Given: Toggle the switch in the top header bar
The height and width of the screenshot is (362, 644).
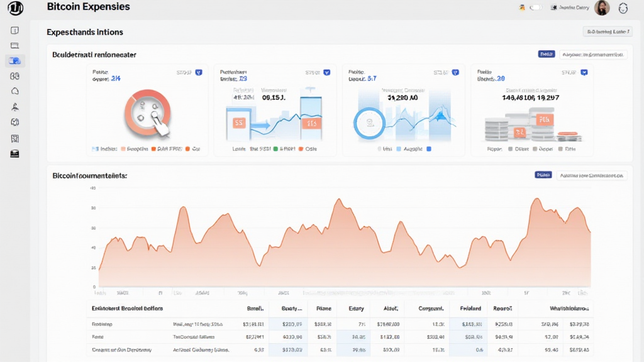Looking at the screenshot, I should [535, 8].
